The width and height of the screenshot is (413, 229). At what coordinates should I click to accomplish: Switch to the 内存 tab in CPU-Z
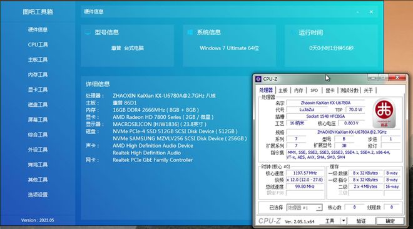coord(298,91)
